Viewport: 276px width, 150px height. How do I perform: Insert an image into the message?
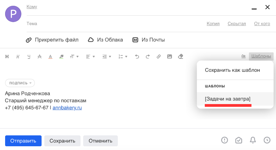[x=169, y=57]
